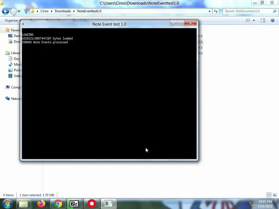
Task: Click the network tray icon
Action: (x=251, y=204)
